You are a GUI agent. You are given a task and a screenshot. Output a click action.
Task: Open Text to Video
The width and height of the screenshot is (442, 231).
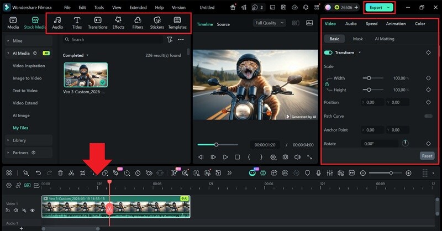25,91
